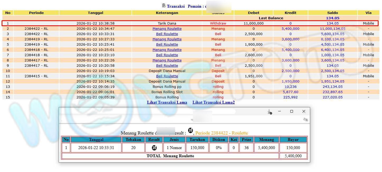This screenshot has height=172, width=382.
Task: Close the roulette result popup window
Action: point(304,112)
